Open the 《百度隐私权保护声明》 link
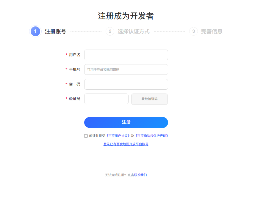Screen dimensions: 277x212 (151, 136)
